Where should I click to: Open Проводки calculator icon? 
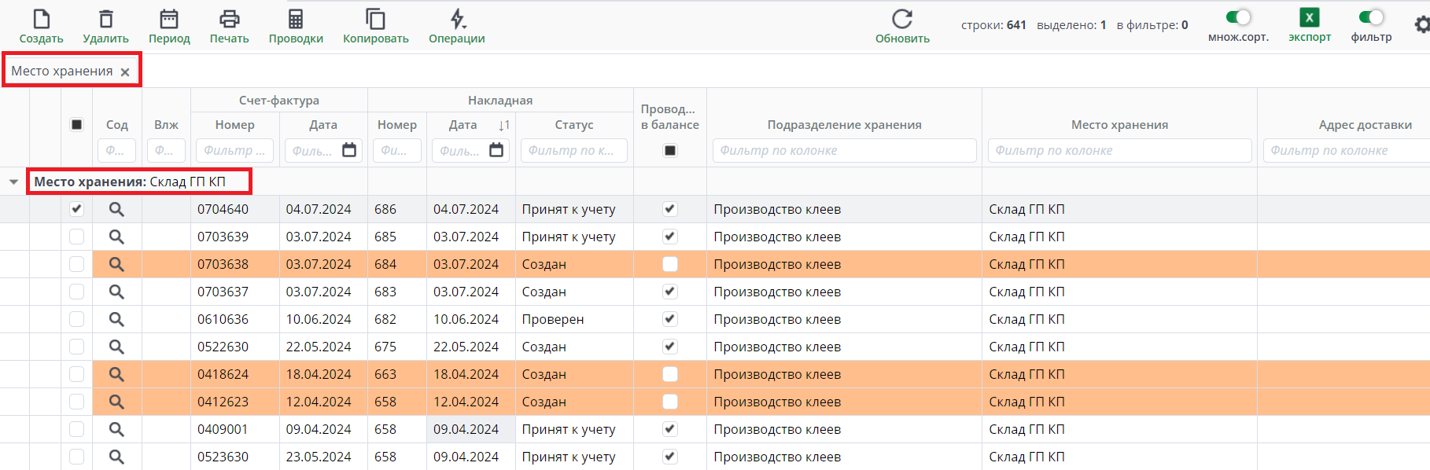(296, 19)
